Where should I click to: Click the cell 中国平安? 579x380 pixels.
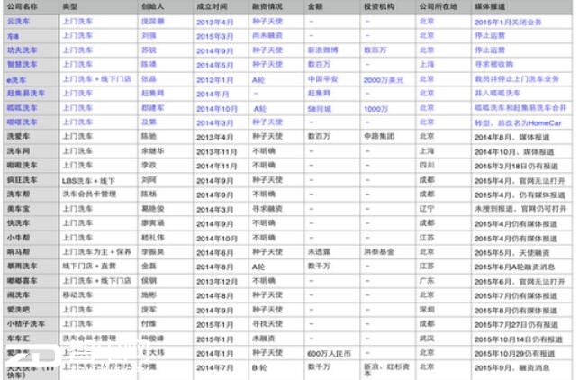tap(322, 79)
